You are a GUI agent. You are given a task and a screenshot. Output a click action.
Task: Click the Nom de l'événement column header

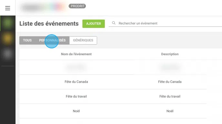[76, 54]
